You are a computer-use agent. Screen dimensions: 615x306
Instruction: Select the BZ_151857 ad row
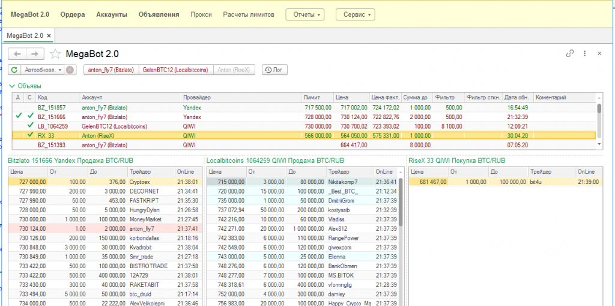(304, 107)
